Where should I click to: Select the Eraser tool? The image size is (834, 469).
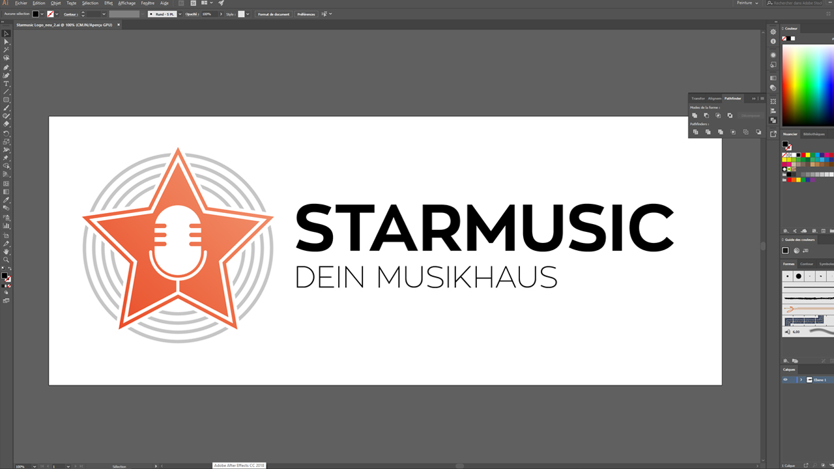tap(7, 124)
